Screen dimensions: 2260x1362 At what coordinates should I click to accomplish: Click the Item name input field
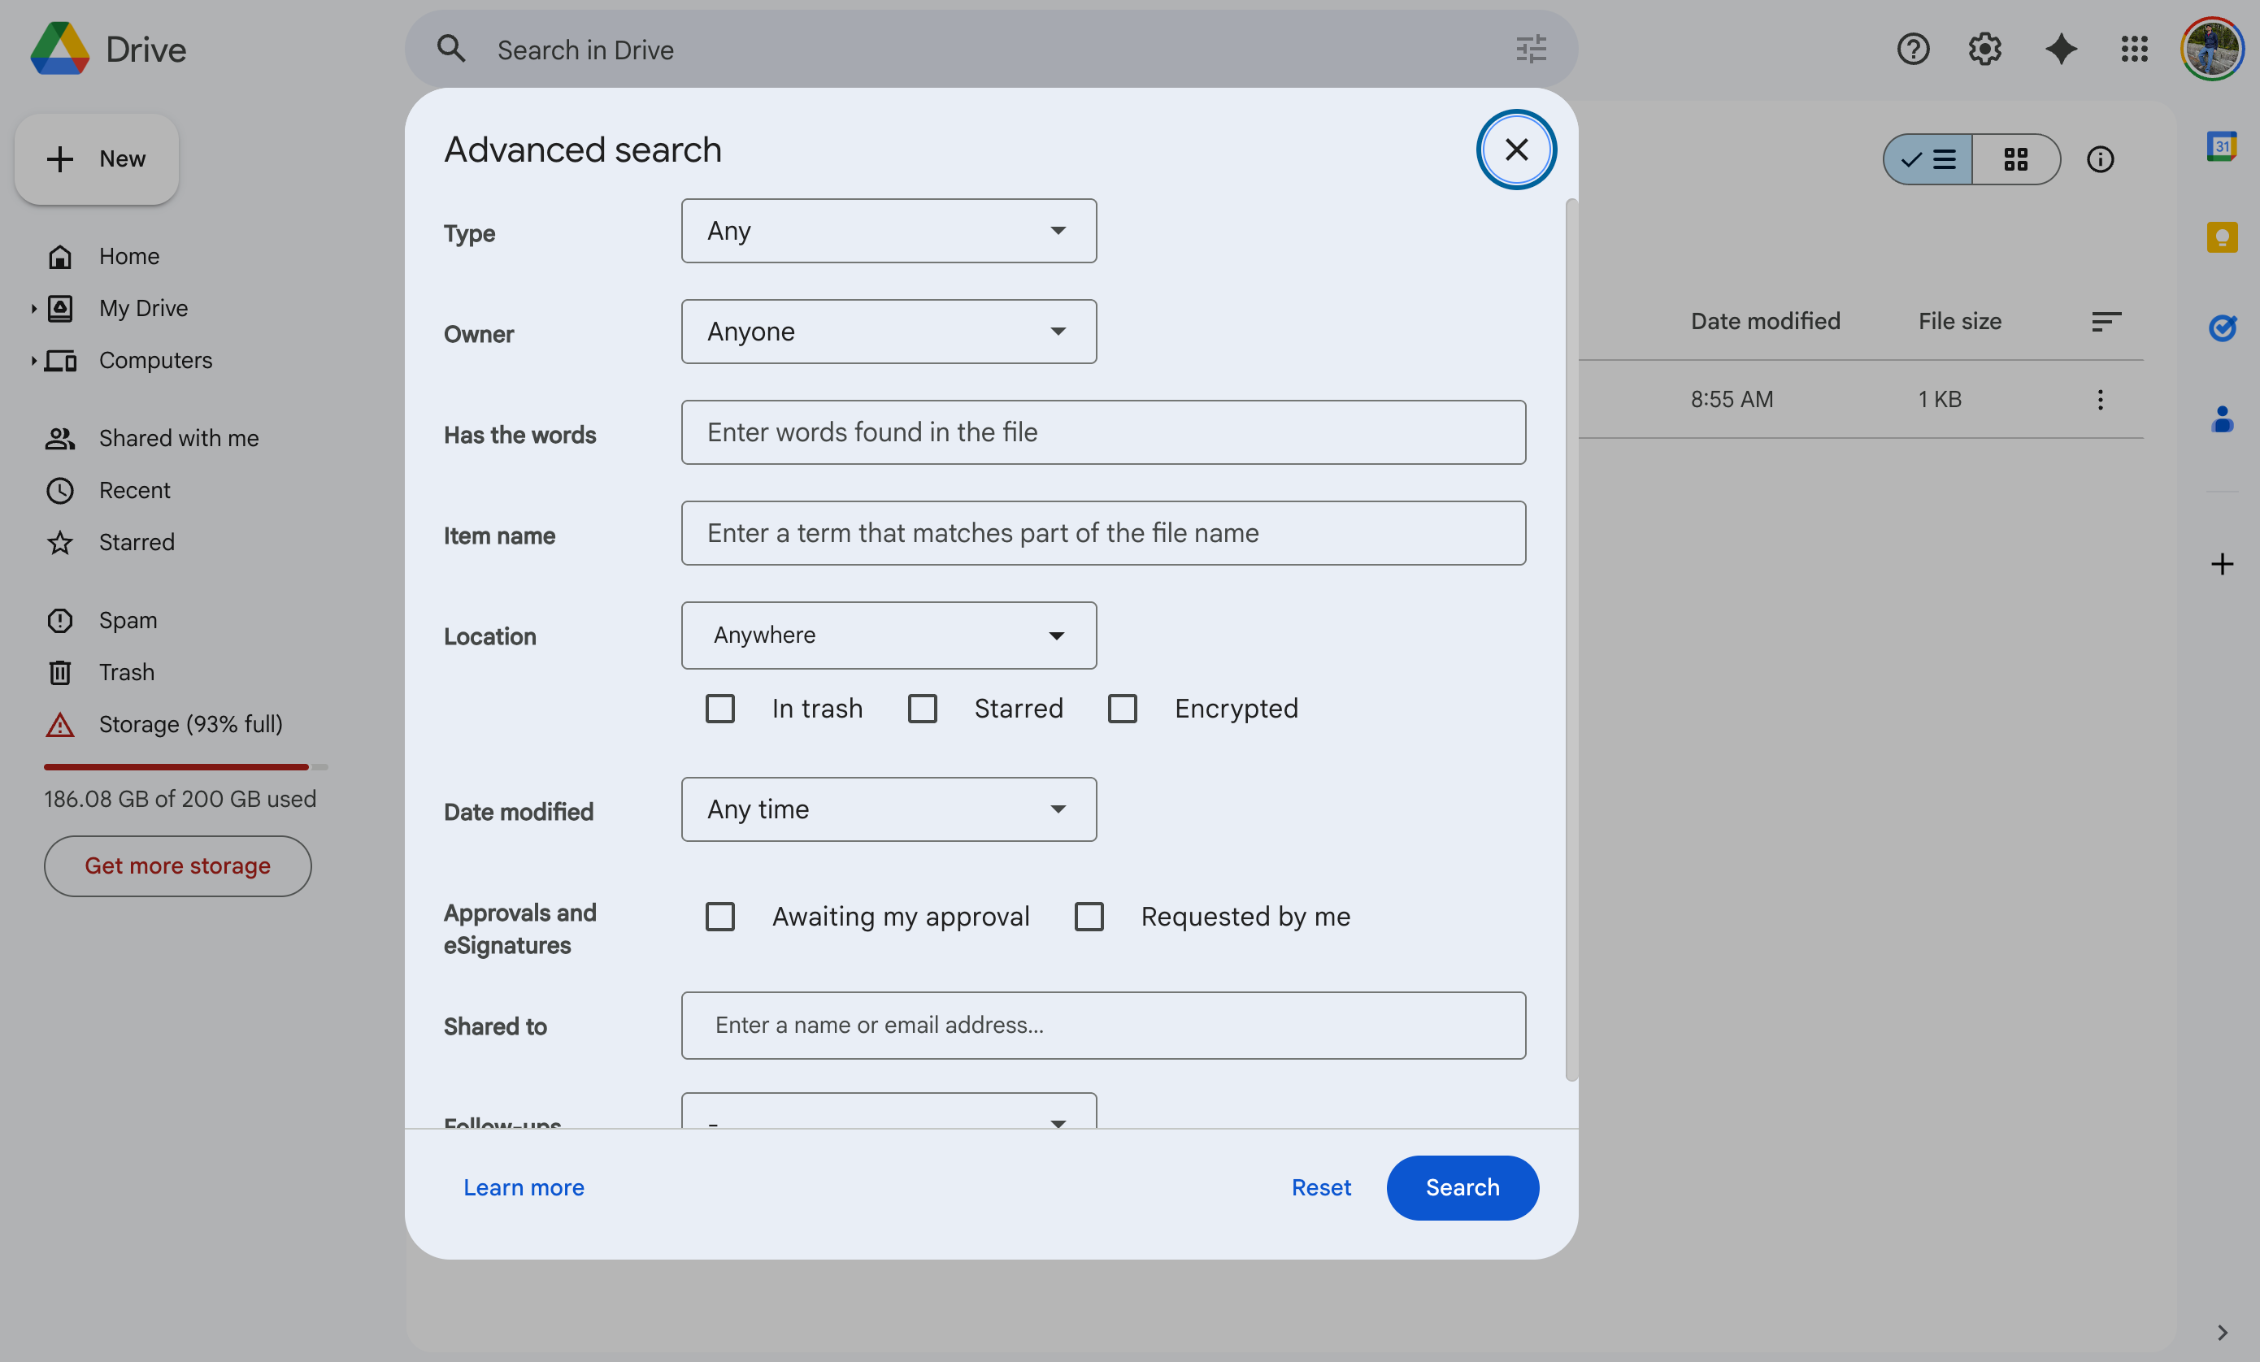pyautogui.click(x=1102, y=533)
